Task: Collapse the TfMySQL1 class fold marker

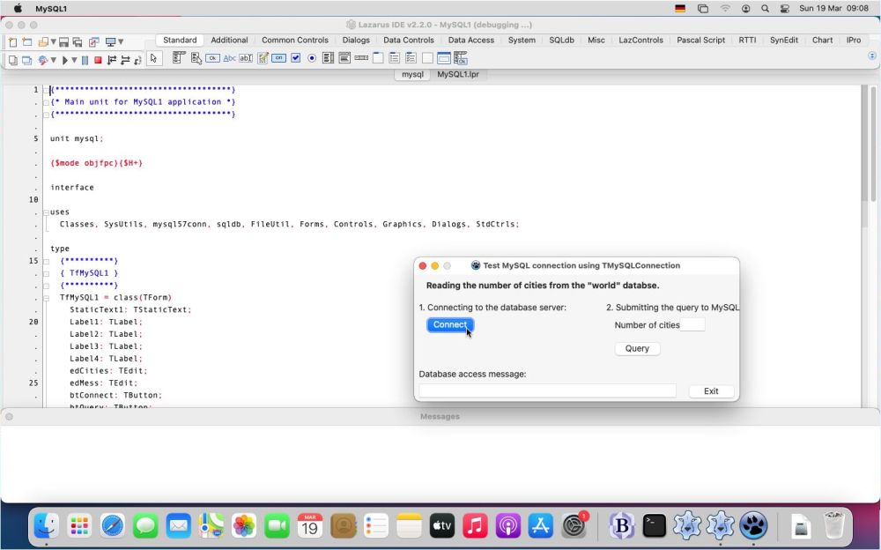Action: (x=46, y=298)
